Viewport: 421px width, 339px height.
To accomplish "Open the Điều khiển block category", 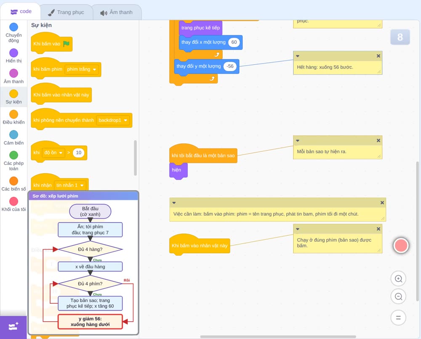I will (x=13, y=117).
